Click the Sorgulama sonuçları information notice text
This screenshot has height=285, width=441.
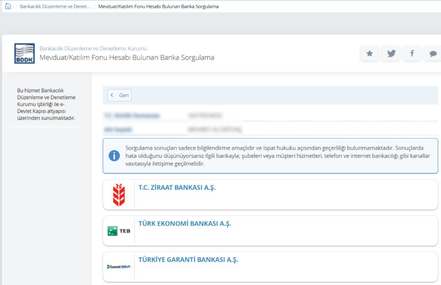point(277,155)
